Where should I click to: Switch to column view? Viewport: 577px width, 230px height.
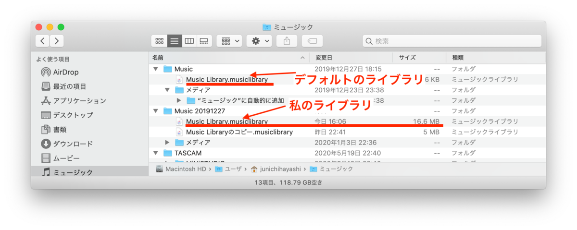click(189, 41)
